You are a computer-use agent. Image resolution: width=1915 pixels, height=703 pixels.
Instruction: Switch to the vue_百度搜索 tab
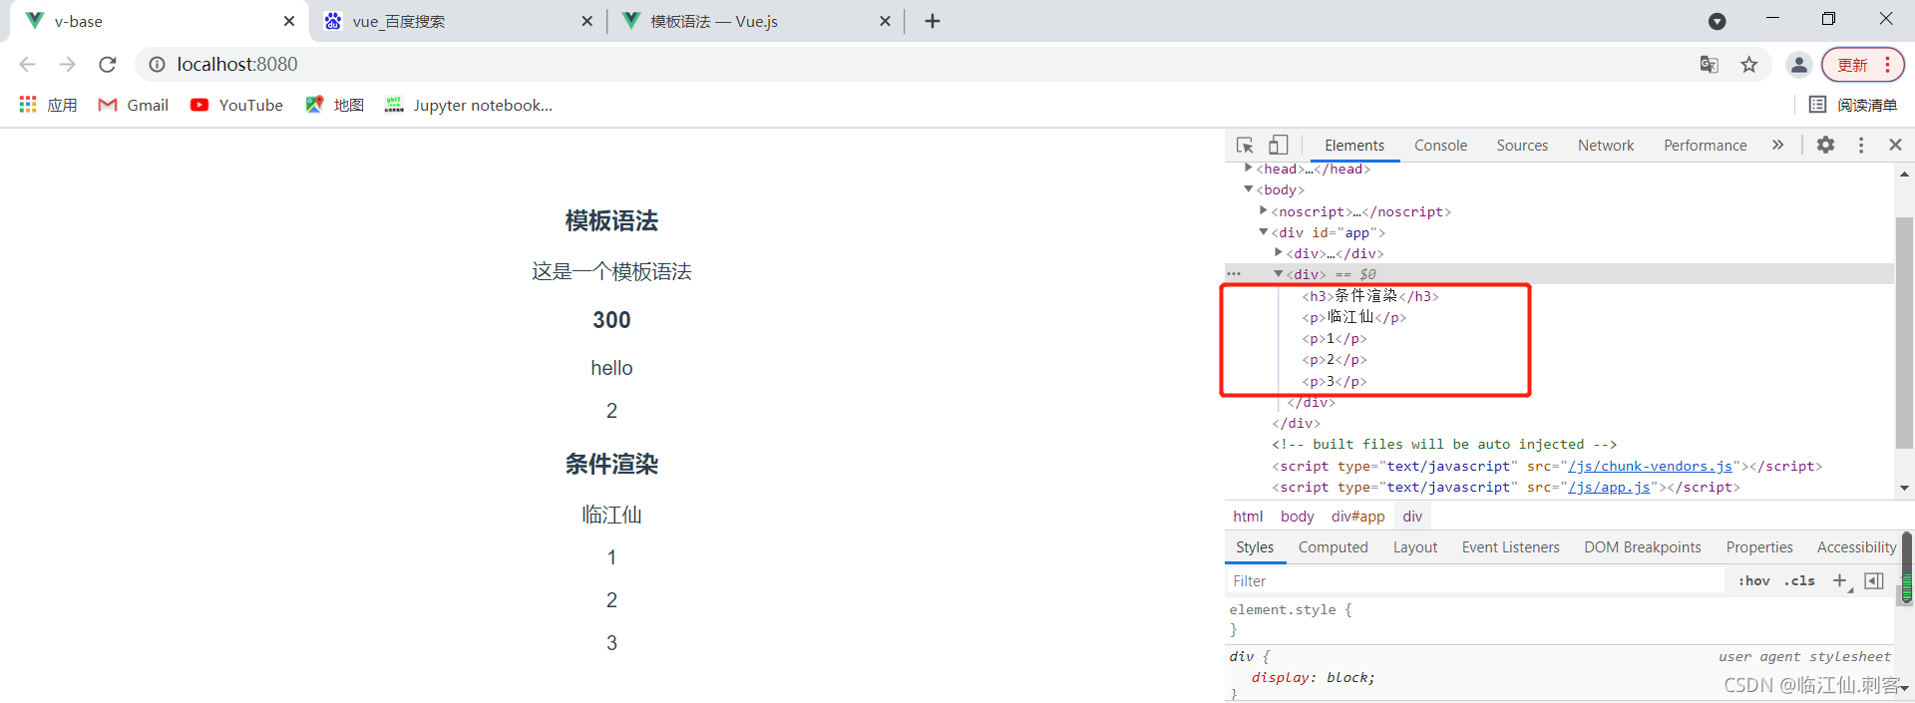(457, 21)
